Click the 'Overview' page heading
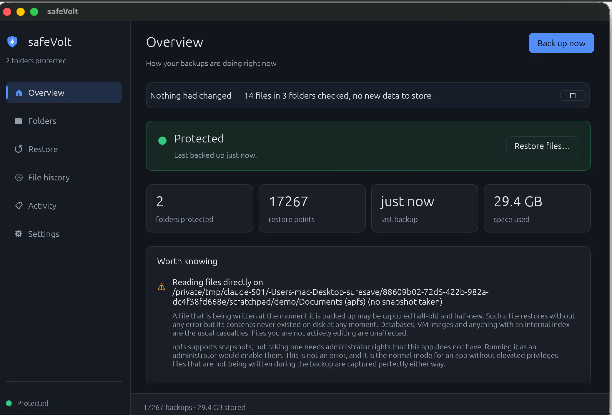612x415 pixels. [174, 42]
